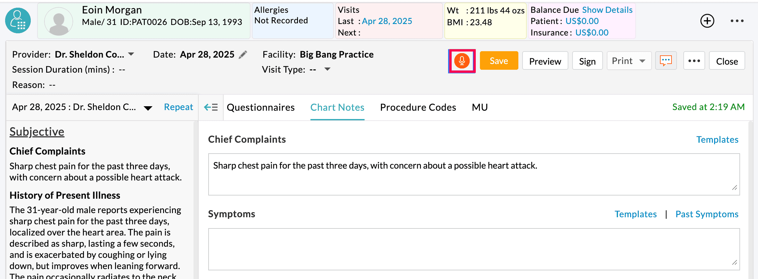
Task: Open top-right ellipsis menu in patient header
Action: (x=737, y=21)
